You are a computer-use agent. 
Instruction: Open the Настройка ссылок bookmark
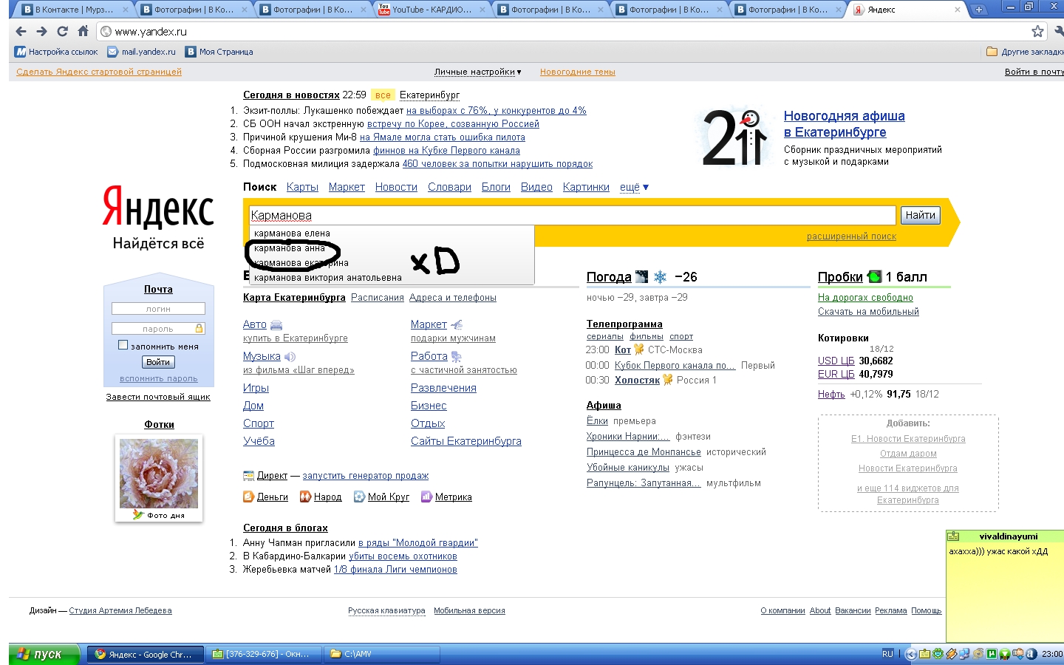(56, 52)
